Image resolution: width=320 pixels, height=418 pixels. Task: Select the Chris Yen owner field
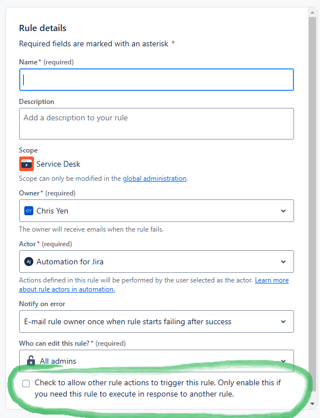156,211
